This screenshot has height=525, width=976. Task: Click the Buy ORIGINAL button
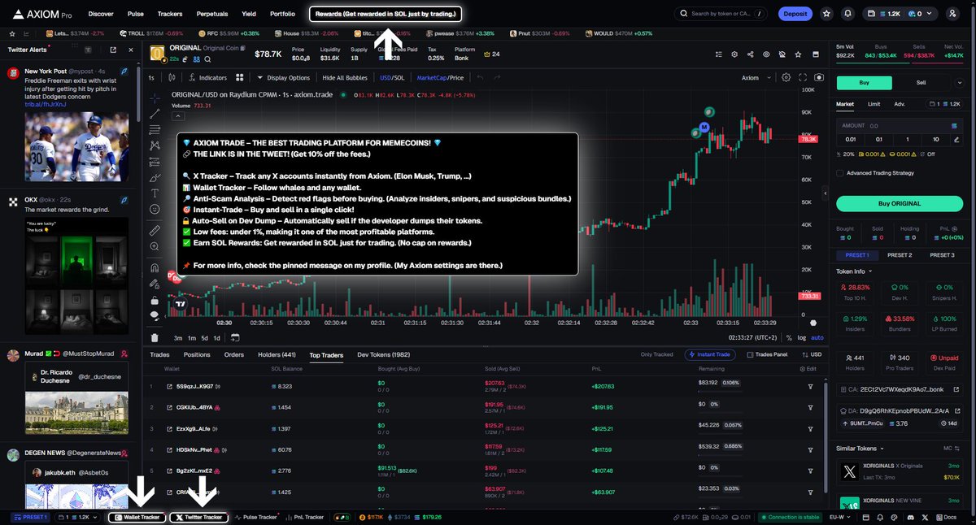[x=901, y=203]
